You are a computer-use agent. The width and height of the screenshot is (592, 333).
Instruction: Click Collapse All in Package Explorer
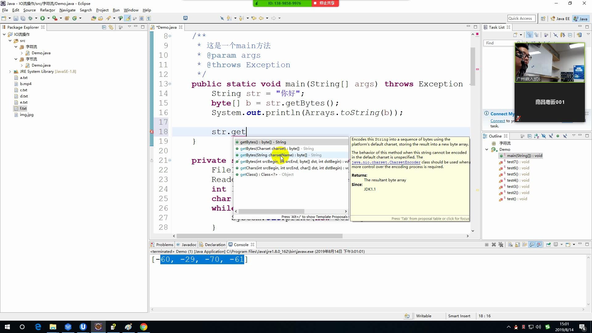(104, 27)
